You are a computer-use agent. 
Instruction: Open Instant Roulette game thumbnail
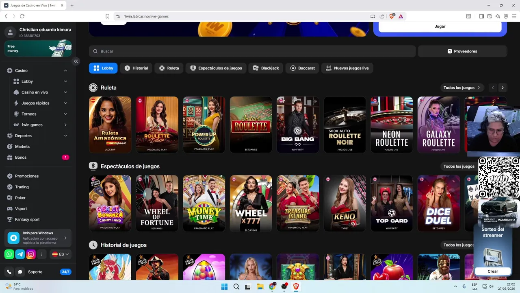tap(251, 125)
